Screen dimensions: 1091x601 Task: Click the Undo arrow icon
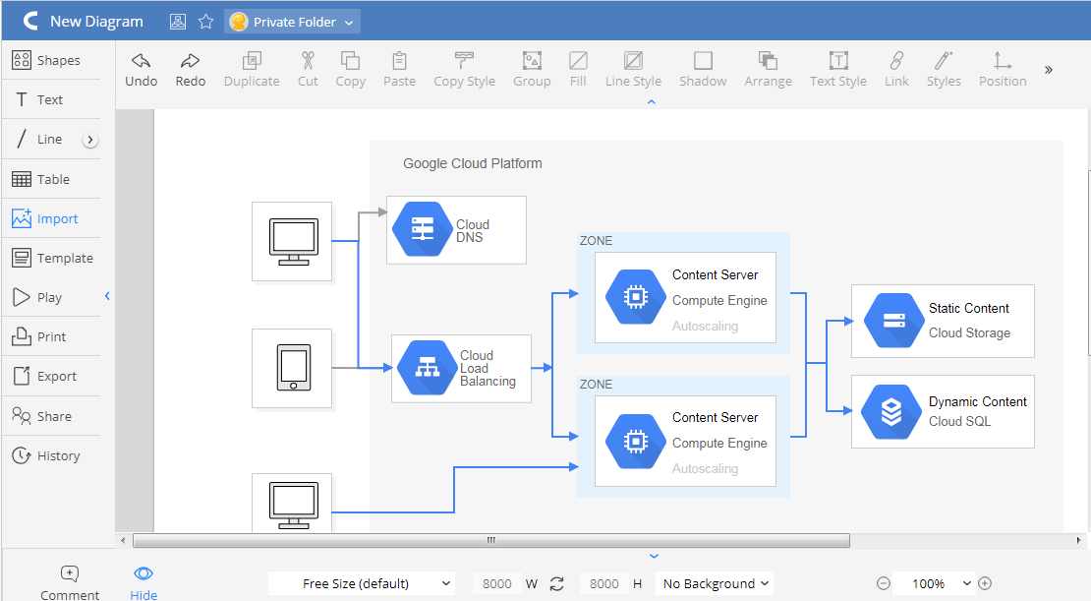141,61
